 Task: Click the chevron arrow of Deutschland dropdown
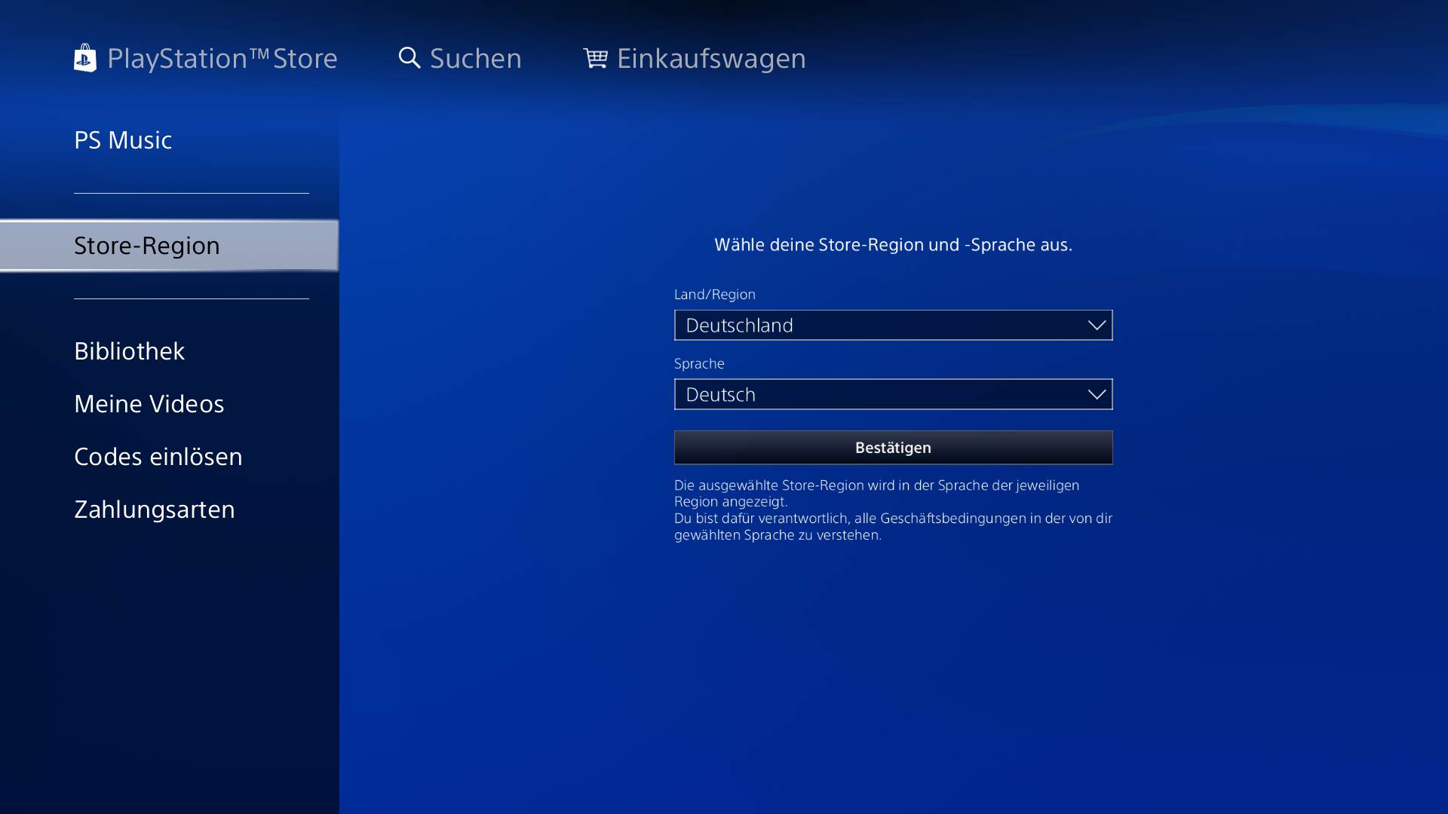click(x=1097, y=325)
